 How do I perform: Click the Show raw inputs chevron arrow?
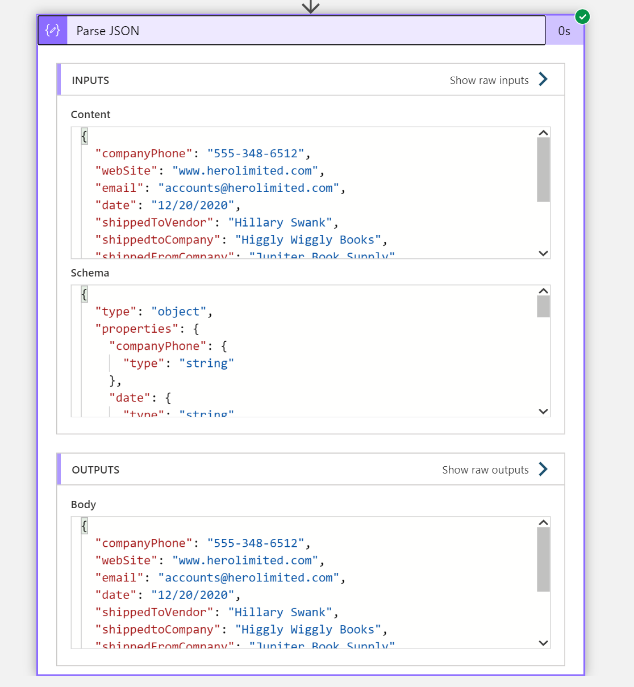(x=543, y=79)
